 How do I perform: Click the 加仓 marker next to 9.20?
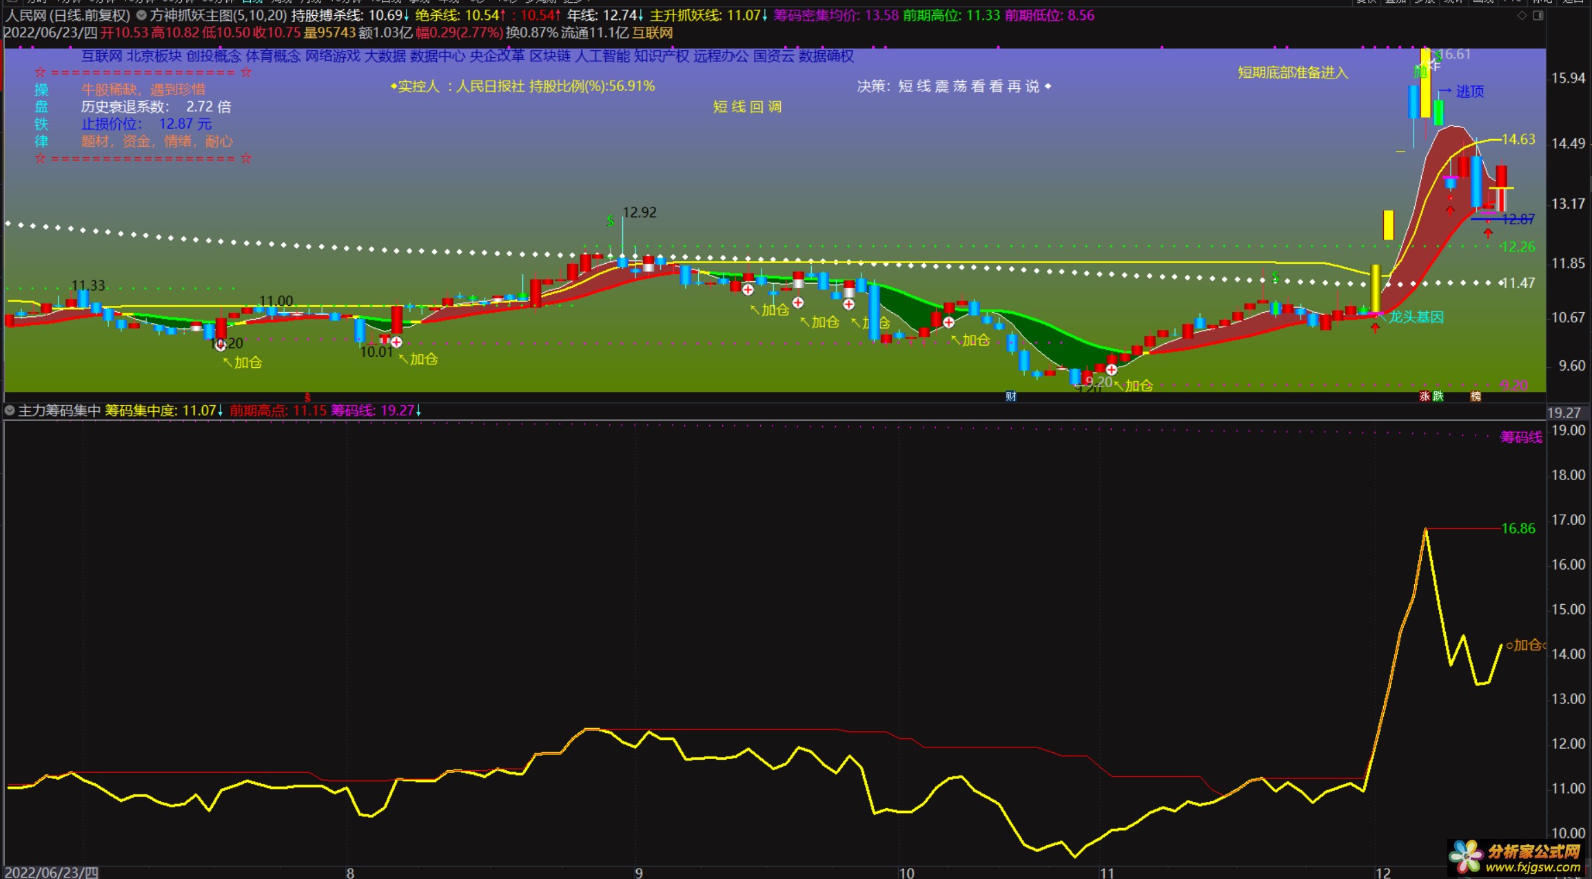coord(1134,385)
